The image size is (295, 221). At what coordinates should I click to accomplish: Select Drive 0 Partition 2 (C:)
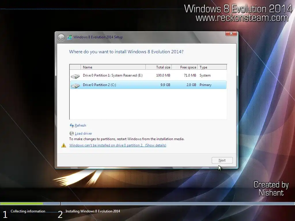point(148,85)
